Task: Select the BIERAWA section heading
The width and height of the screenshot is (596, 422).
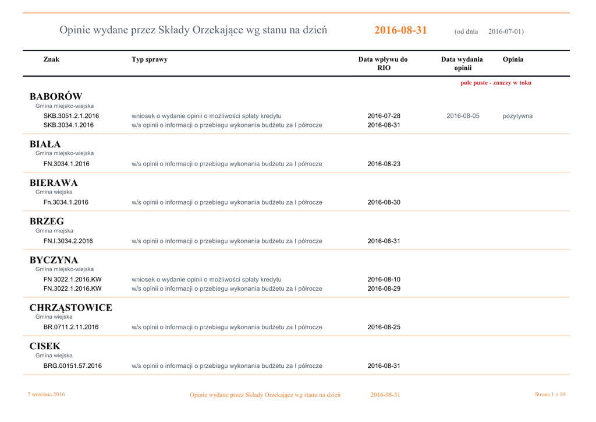Action: 54,182
